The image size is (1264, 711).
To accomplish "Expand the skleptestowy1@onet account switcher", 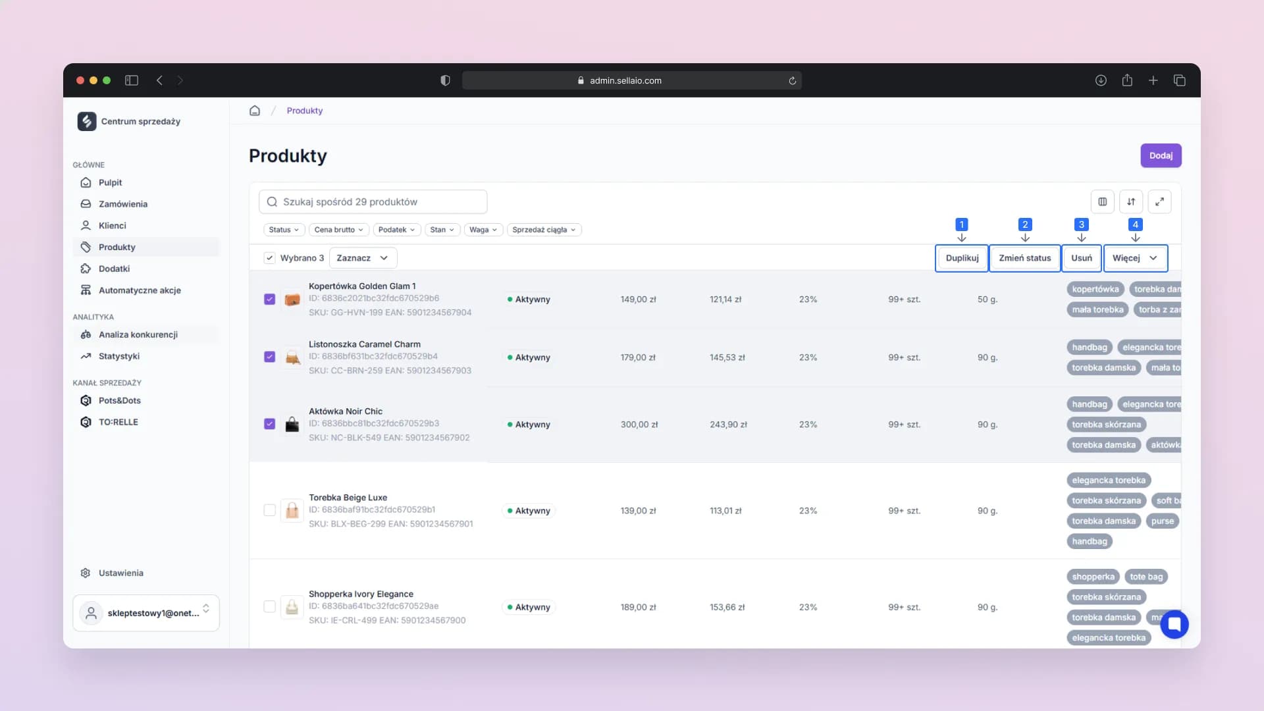I will coord(146,613).
